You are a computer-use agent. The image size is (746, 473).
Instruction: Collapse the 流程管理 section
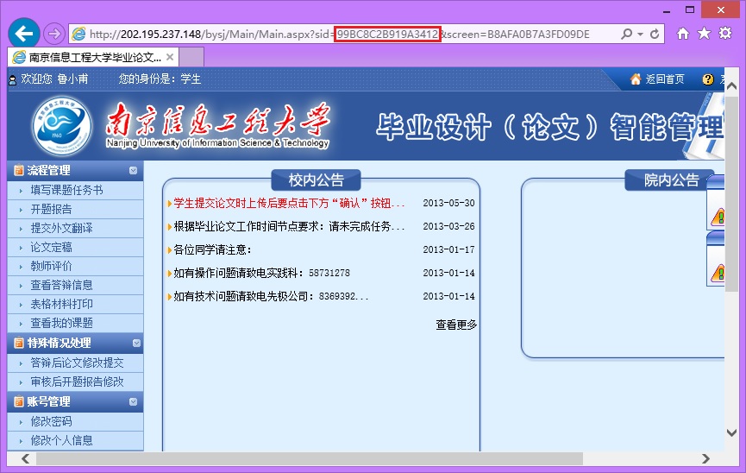pyautogui.click(x=133, y=171)
